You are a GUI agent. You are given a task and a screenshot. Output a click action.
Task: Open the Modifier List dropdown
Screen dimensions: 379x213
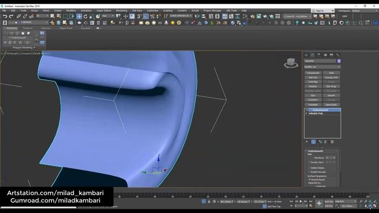point(322,67)
